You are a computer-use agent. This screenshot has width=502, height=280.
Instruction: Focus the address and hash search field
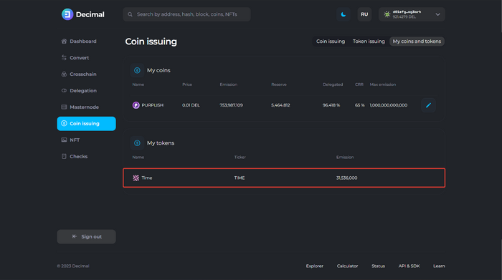tap(186, 14)
